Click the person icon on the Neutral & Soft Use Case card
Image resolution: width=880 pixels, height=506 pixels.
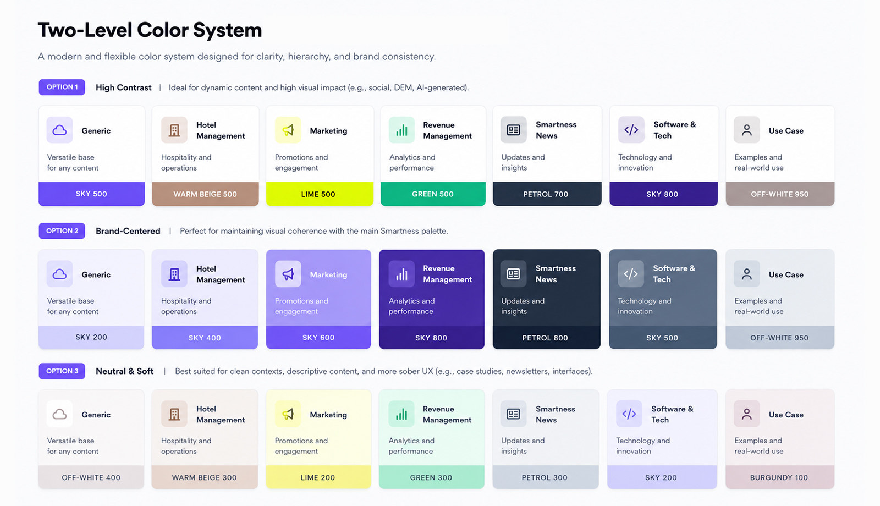[747, 414]
